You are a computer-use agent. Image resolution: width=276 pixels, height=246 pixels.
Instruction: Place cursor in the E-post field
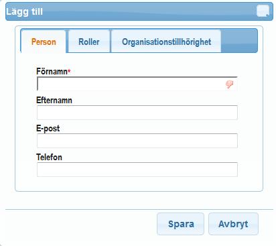137,141
